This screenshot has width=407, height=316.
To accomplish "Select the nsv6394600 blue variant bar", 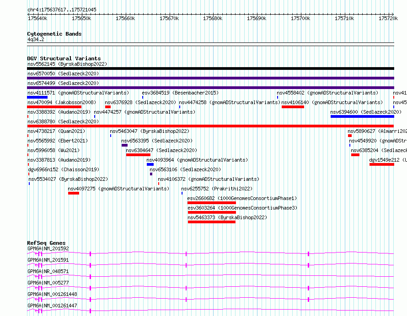I will coord(362,116).
